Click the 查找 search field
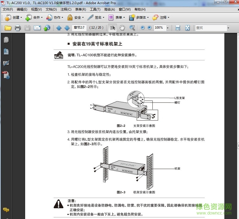 click(211, 28)
